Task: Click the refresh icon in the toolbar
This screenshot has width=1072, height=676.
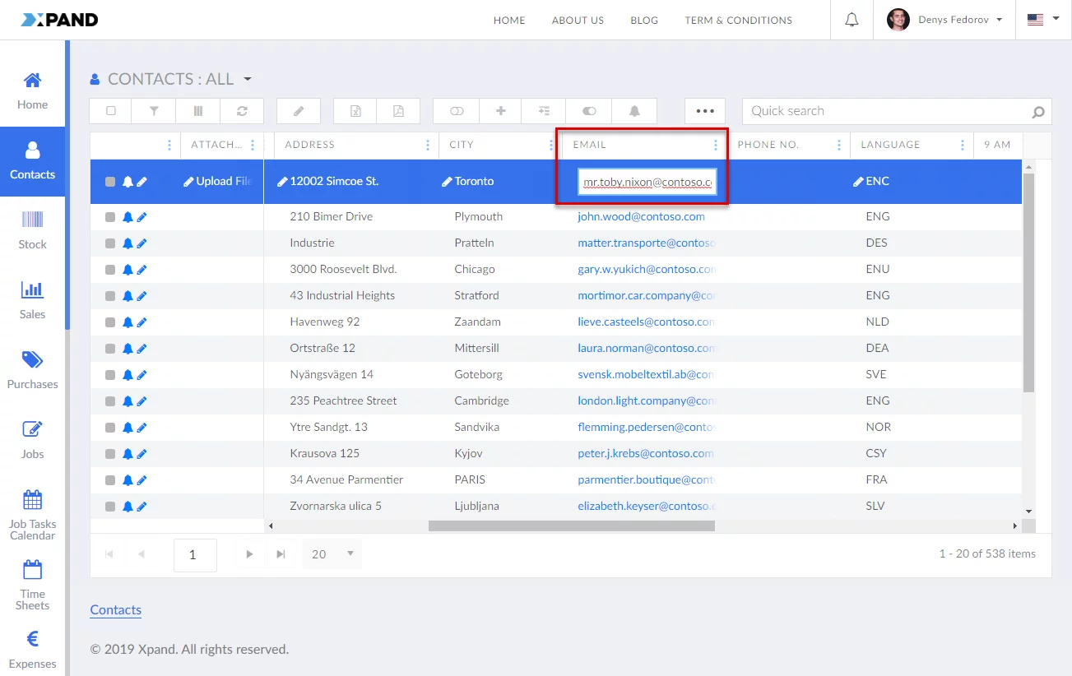Action: click(242, 111)
